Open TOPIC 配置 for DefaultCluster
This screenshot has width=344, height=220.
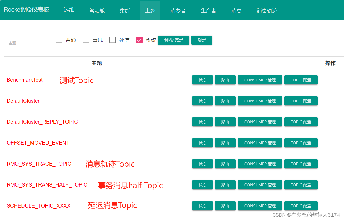[x=301, y=101]
